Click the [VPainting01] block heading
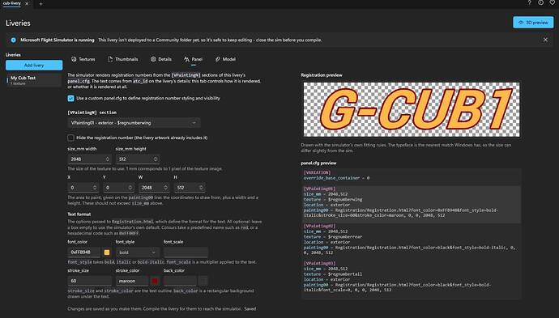This screenshot has height=318, width=559. click(319, 189)
